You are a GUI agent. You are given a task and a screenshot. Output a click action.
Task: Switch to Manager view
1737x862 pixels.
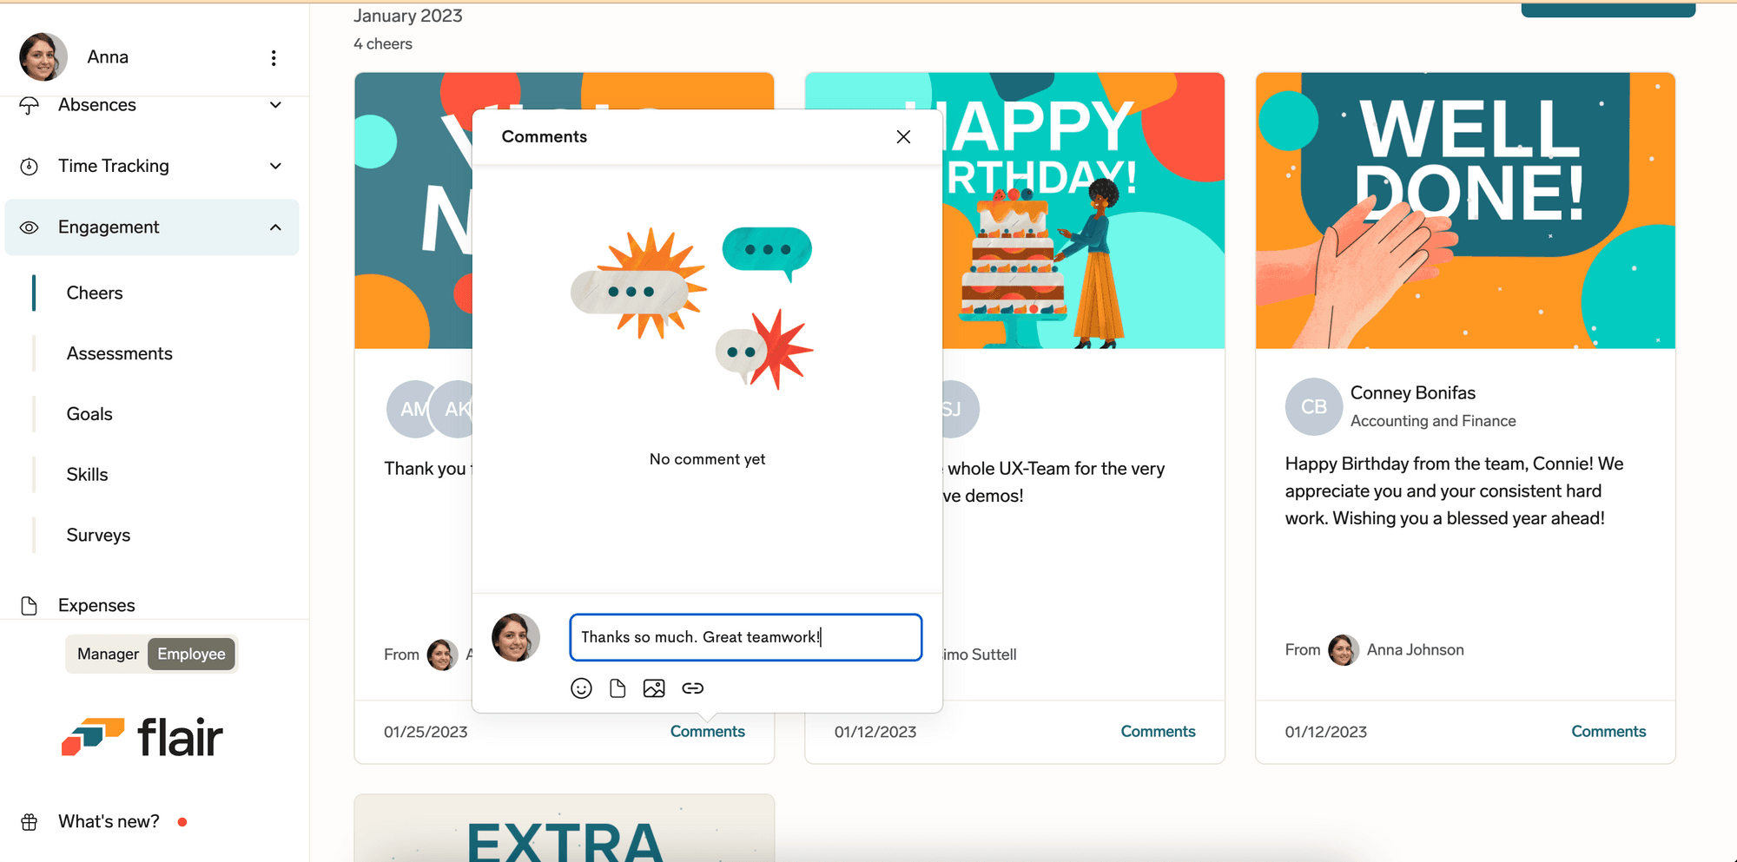(108, 654)
